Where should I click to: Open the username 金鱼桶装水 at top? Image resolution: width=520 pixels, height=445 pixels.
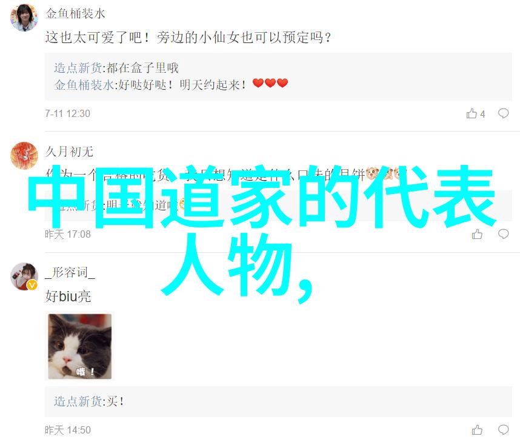tap(75, 13)
